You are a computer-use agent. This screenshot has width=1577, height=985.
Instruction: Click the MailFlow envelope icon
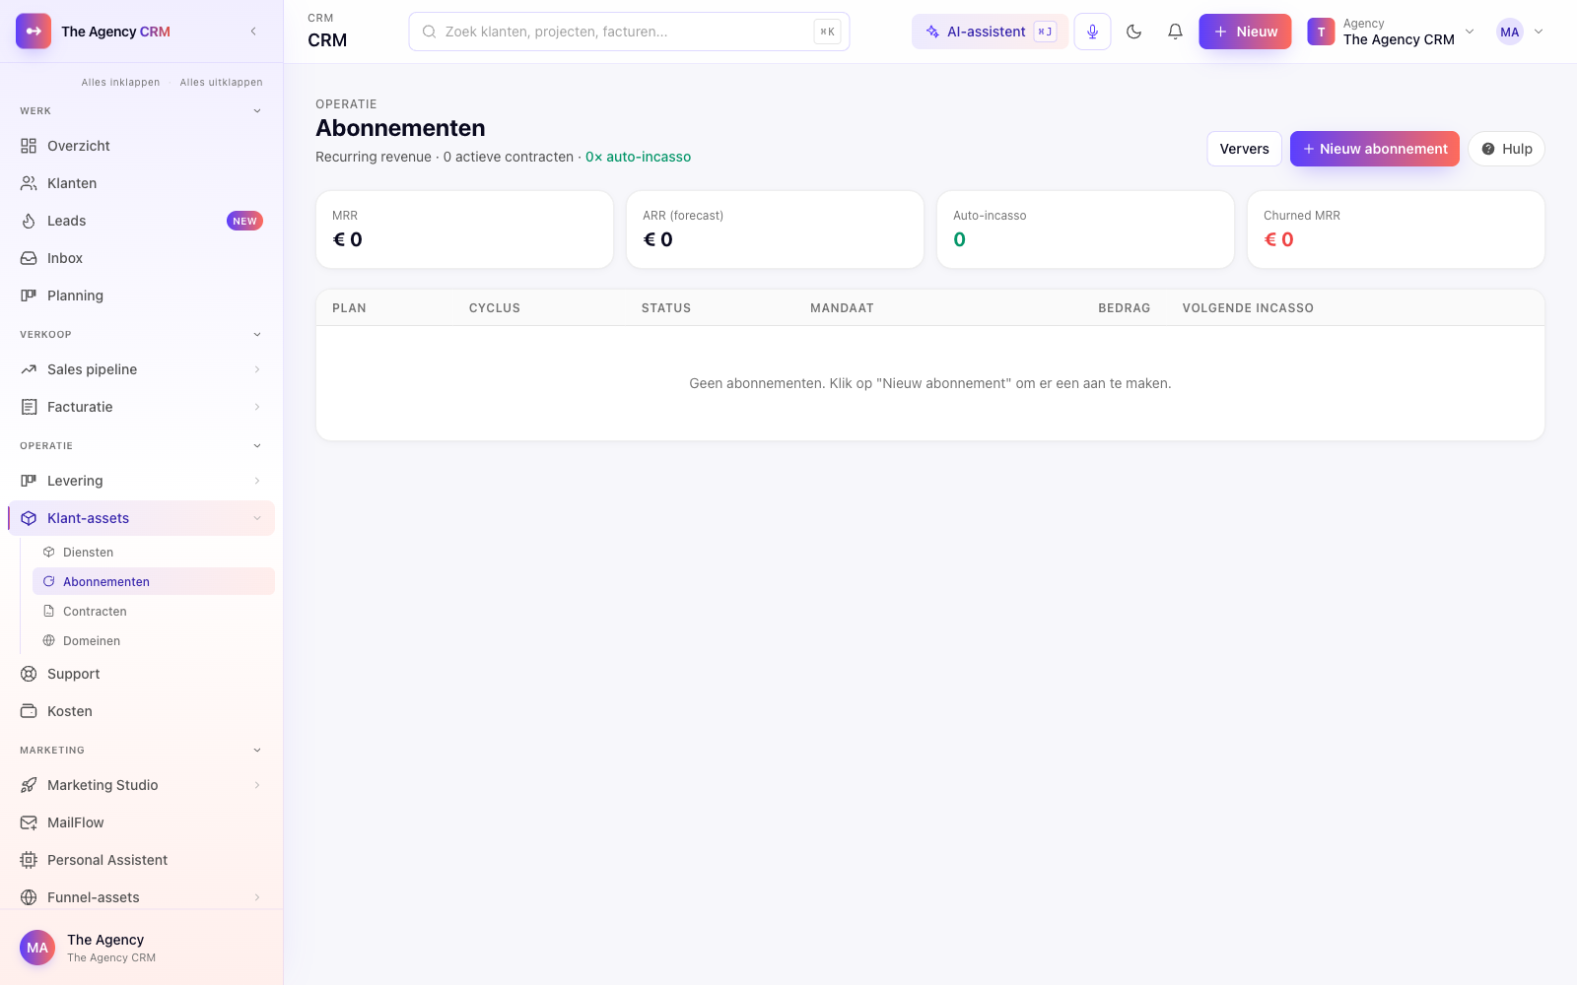point(29,822)
